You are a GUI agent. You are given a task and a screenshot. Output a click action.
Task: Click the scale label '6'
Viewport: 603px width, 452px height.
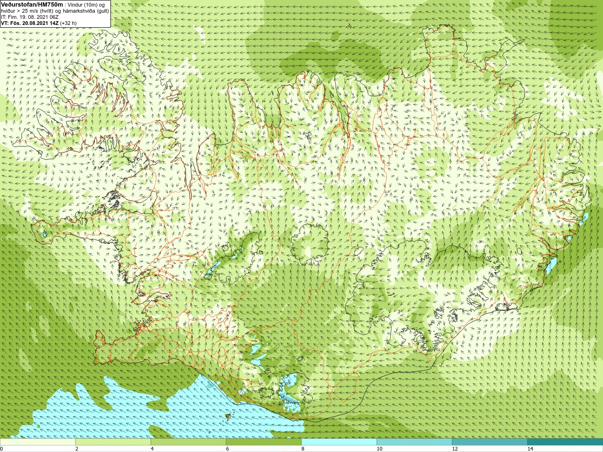point(228,449)
